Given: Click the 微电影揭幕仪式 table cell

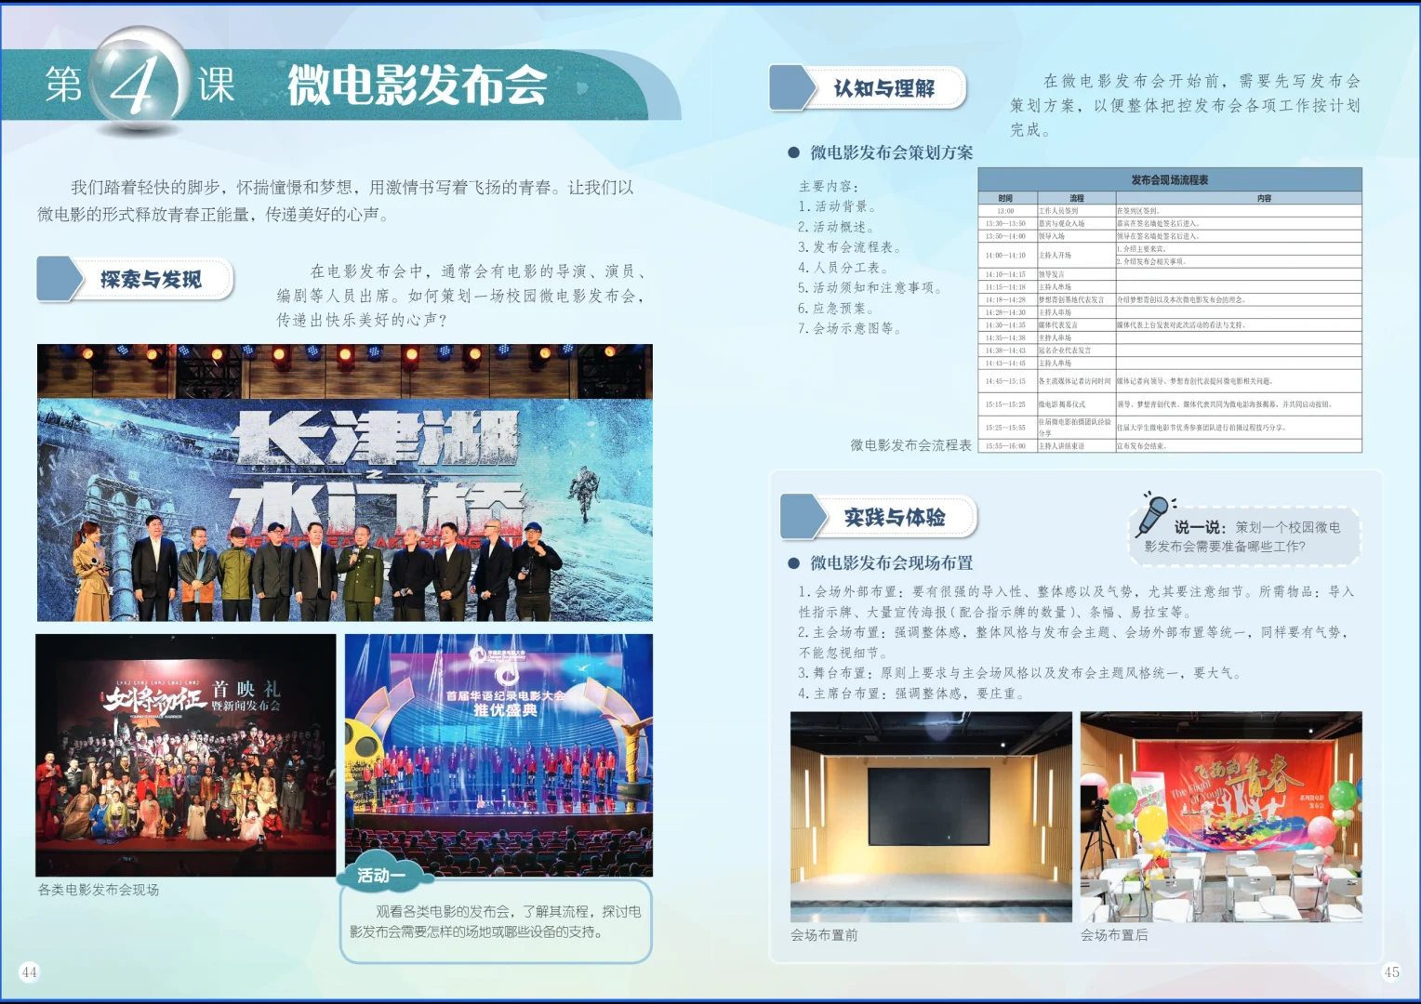Looking at the screenshot, I should click(x=1076, y=404).
